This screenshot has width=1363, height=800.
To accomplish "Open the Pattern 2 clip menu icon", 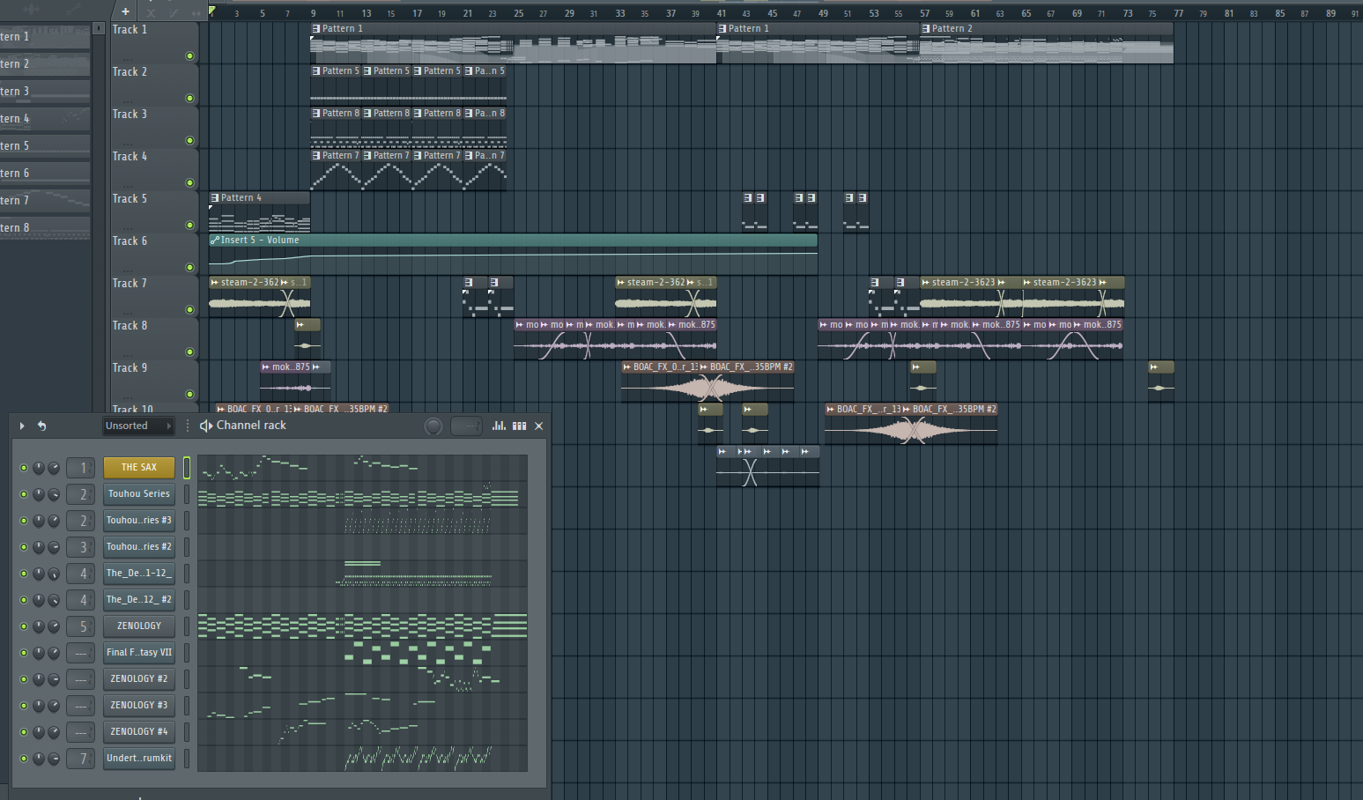I will click(x=926, y=29).
